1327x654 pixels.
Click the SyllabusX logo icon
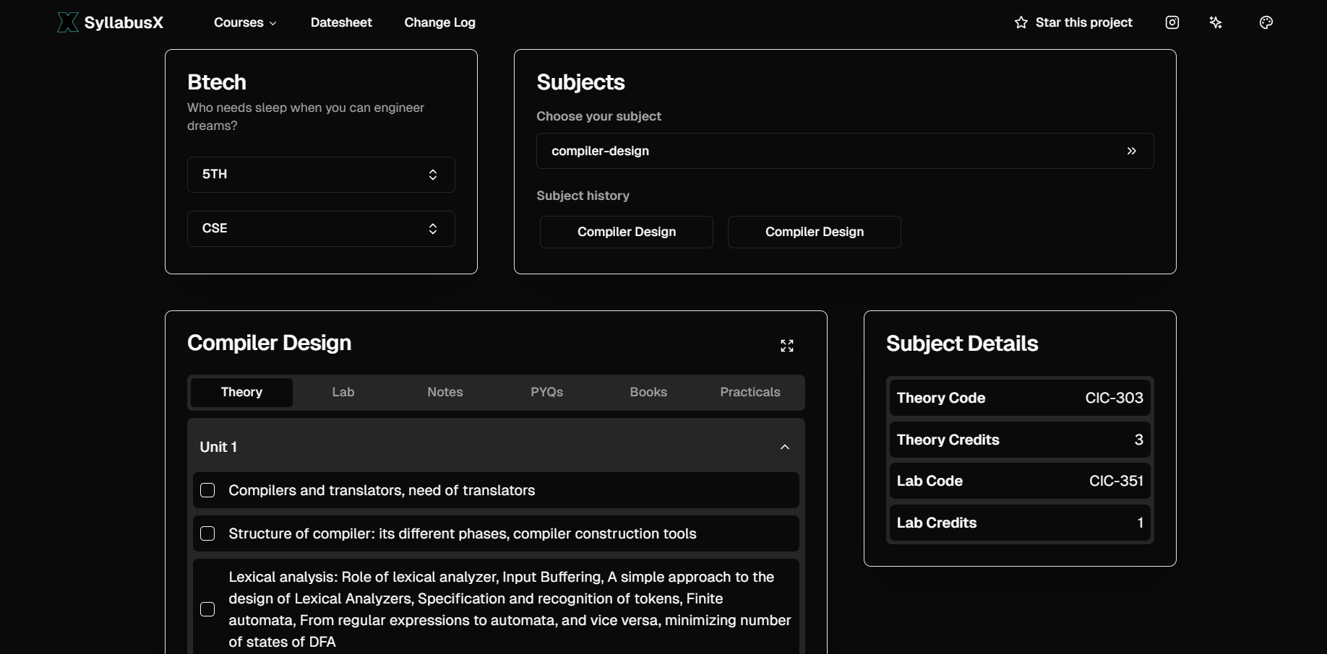point(67,22)
